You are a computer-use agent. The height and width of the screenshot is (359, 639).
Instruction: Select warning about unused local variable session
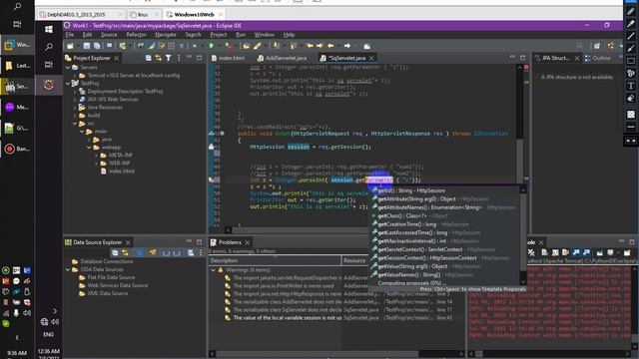pos(336,318)
